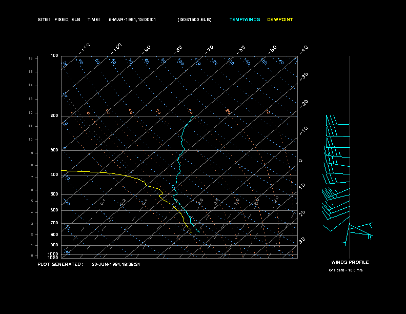Click the "-60" isotherm label above the chart

click(x=241, y=50)
